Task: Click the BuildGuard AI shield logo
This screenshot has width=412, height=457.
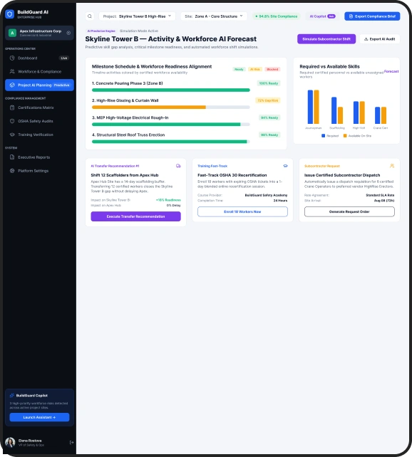Action: click(x=10, y=14)
